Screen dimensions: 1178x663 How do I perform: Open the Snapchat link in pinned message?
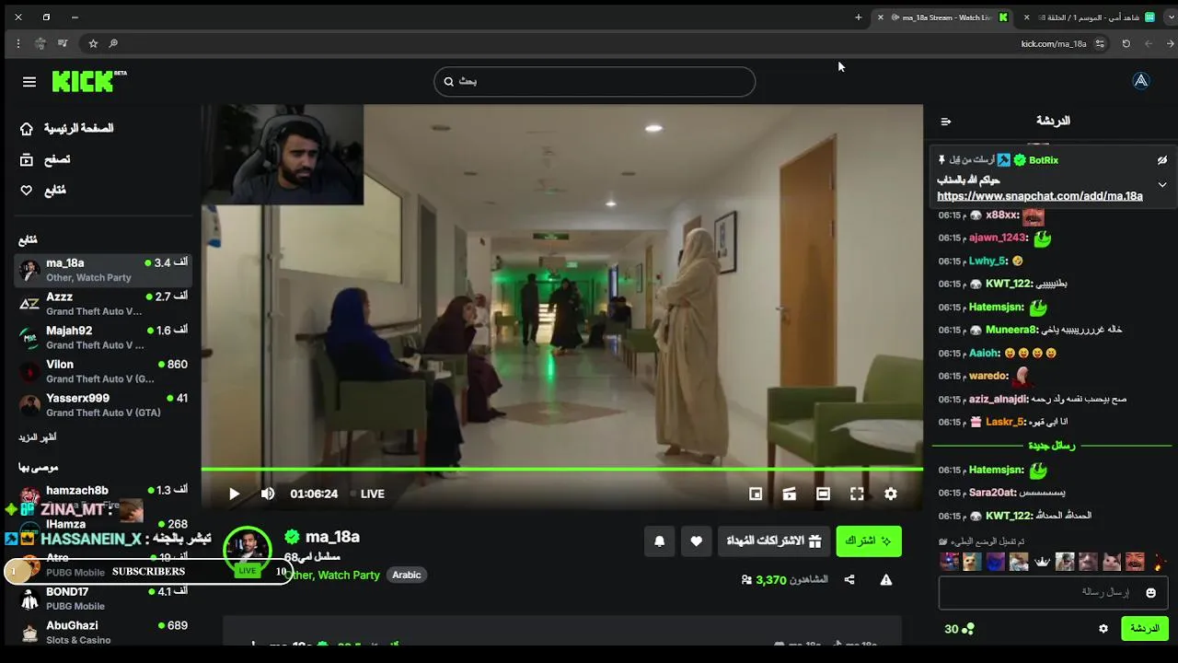coord(1040,196)
